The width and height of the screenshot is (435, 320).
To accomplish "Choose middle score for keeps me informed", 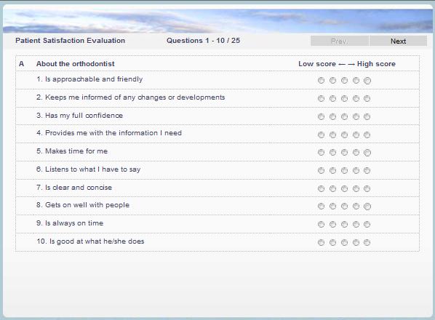I will pyautogui.click(x=344, y=98).
